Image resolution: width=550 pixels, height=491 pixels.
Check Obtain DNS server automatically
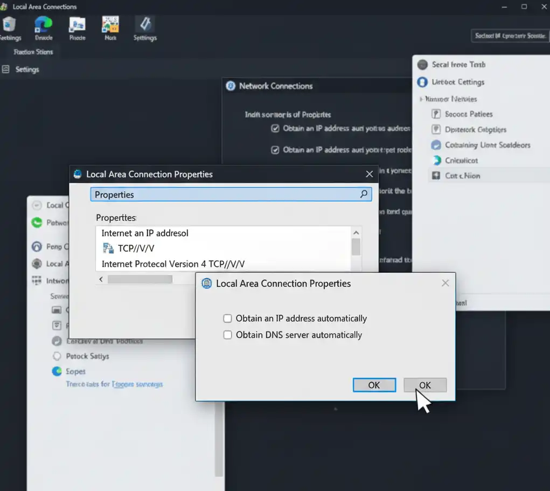point(227,335)
